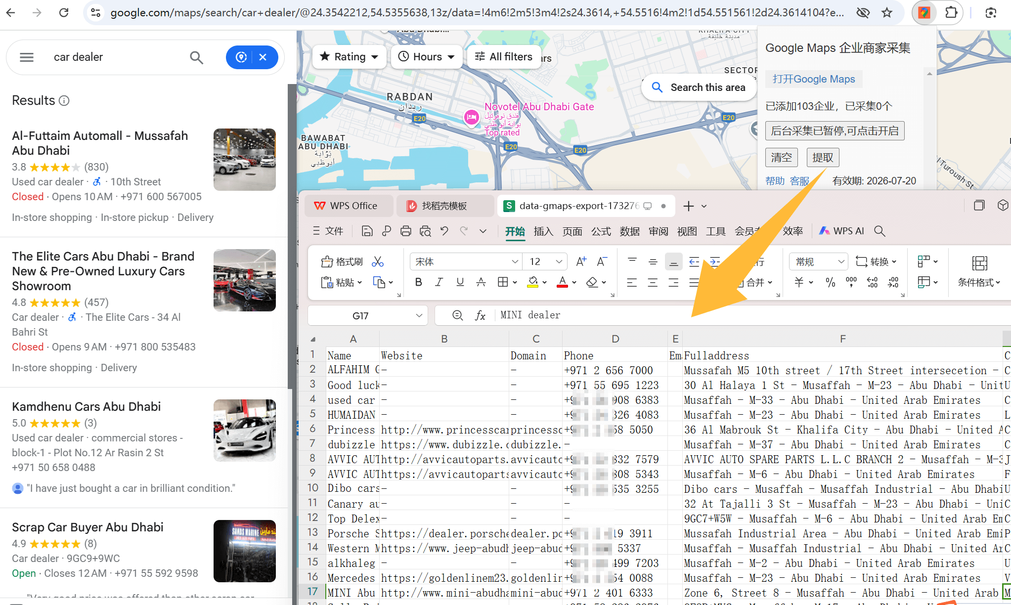The height and width of the screenshot is (605, 1011).
Task: Open the 客服 customer service link
Action: (x=799, y=181)
